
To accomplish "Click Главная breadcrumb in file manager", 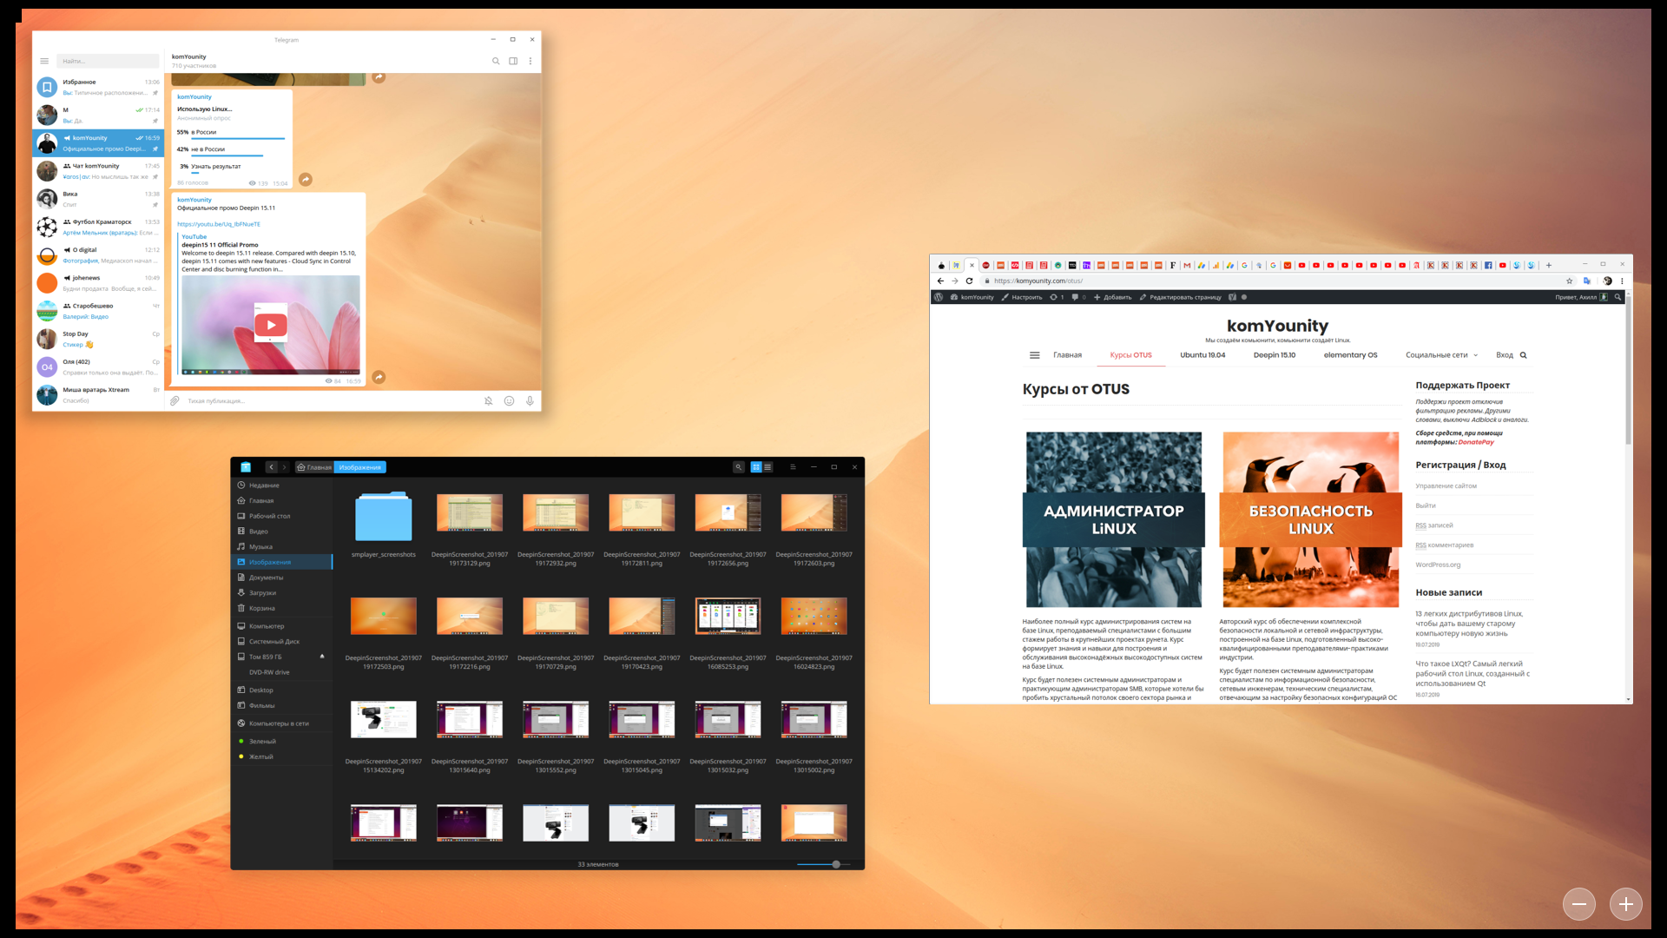I will pyautogui.click(x=314, y=467).
